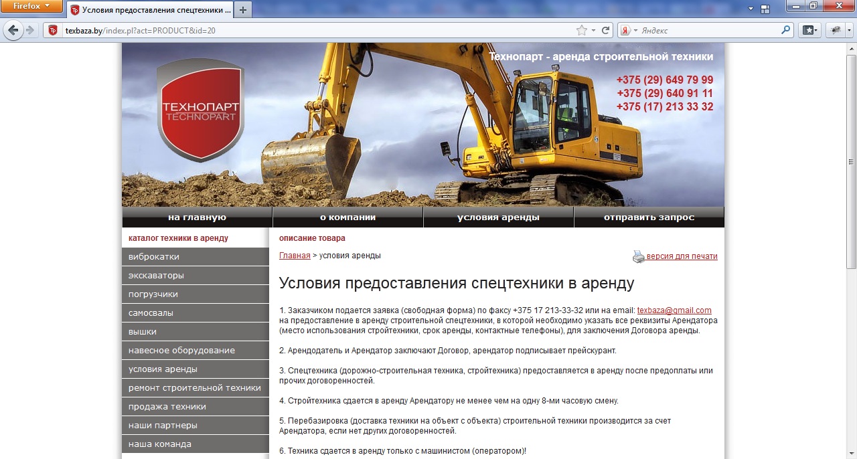Open виброкатки catalog category
This screenshot has width=857, height=459.
point(196,257)
